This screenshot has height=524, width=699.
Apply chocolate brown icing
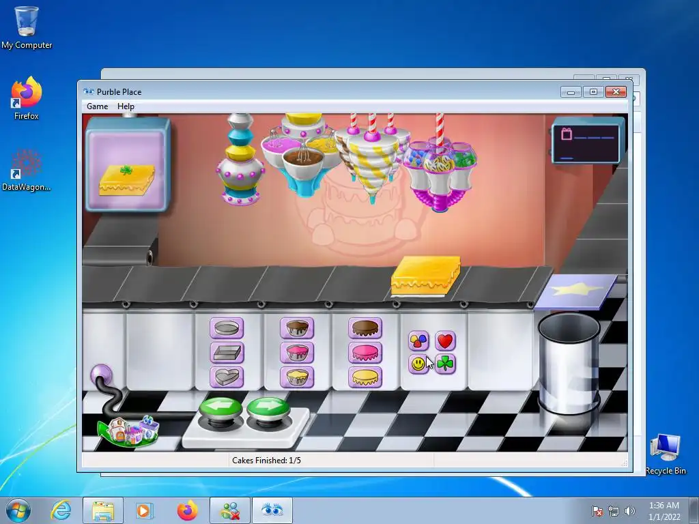point(365,328)
